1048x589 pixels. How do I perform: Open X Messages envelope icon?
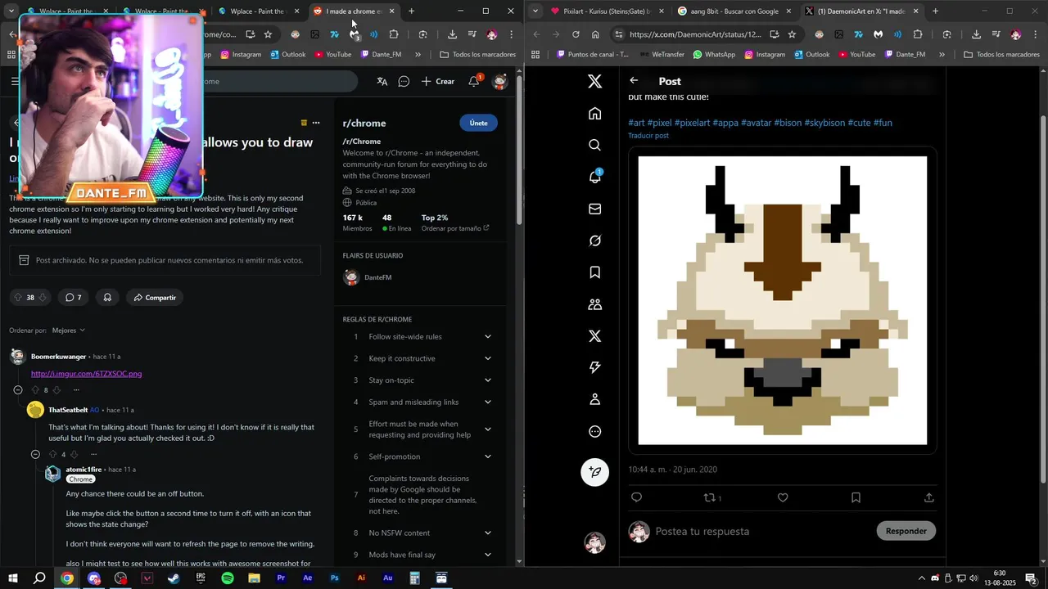[595, 209]
